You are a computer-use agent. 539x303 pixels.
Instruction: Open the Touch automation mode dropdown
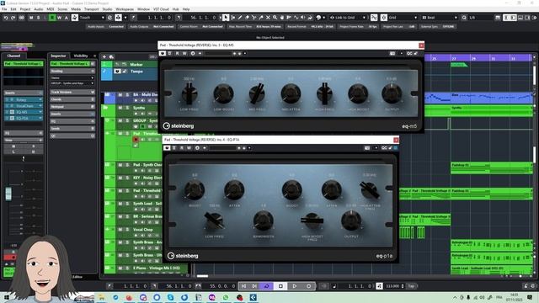coord(92,18)
